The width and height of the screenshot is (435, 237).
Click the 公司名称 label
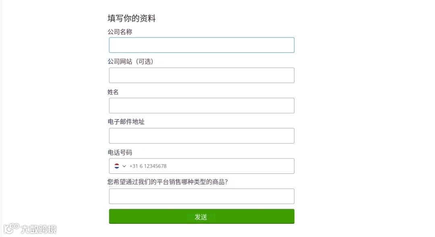[120, 32]
